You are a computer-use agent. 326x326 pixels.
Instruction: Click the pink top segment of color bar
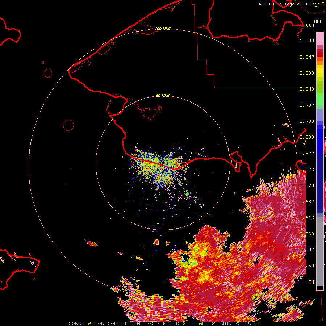tap(320, 38)
